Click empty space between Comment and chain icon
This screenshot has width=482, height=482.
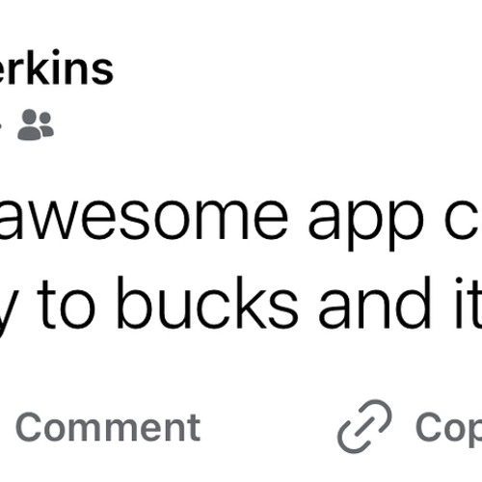click(268, 427)
